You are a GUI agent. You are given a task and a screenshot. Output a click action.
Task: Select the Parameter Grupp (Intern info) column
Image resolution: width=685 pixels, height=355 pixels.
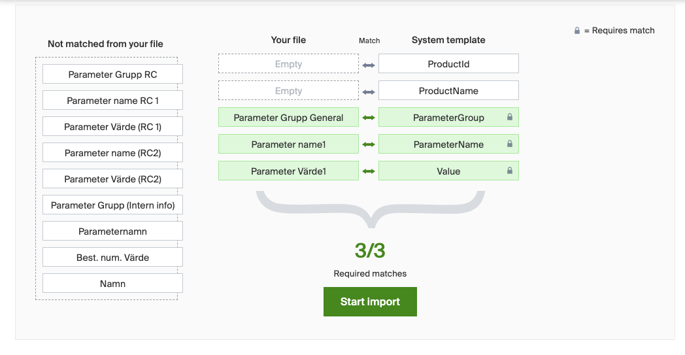(x=112, y=205)
